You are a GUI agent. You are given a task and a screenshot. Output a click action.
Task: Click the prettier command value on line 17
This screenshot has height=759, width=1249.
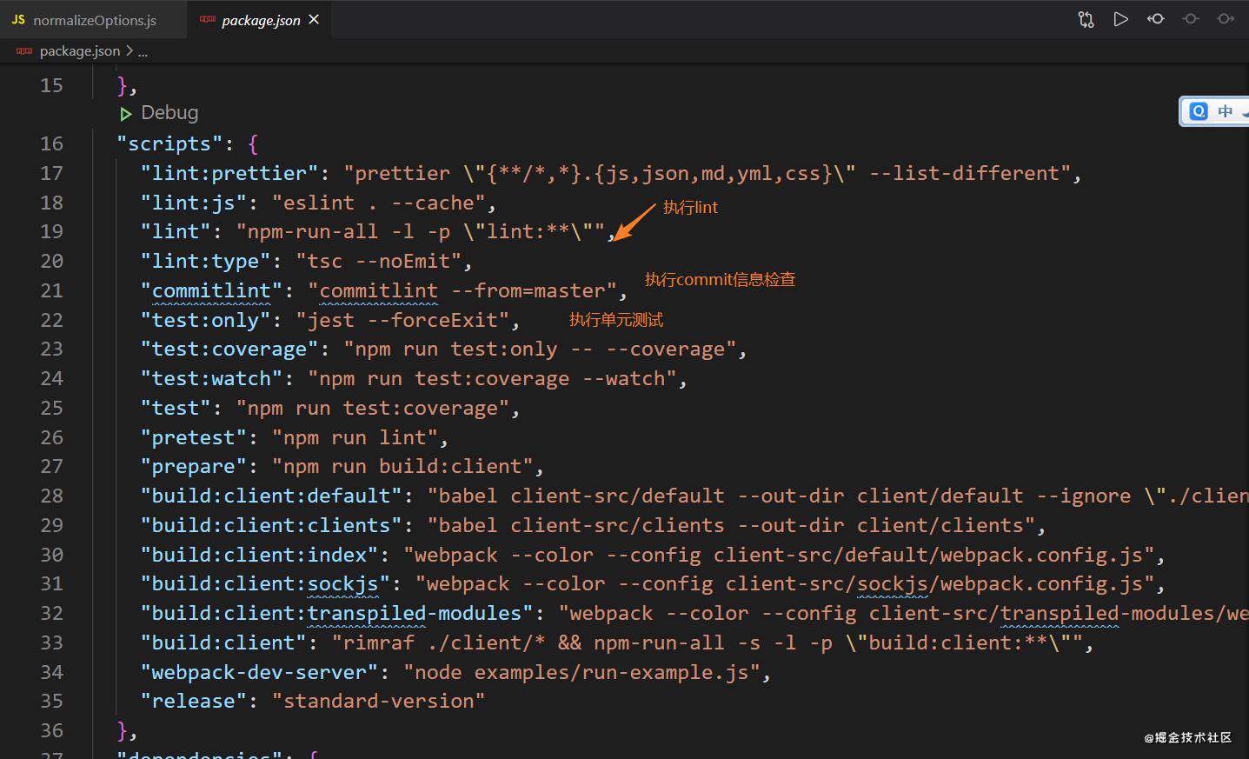[x=707, y=173]
